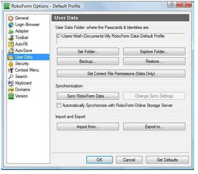Click Sync RoboForm Data button

coord(88,96)
